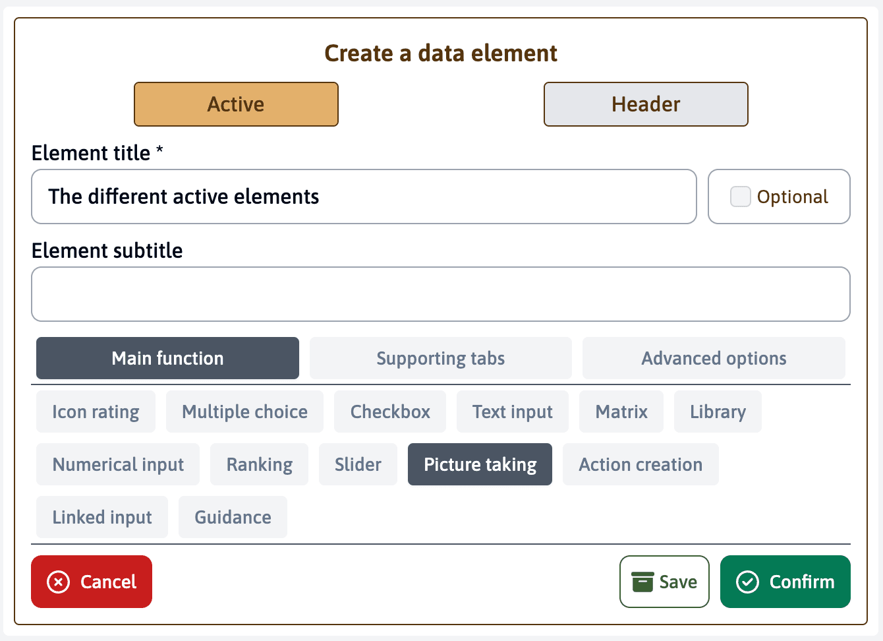Pick the Action creation option
Image resolution: width=883 pixels, height=641 pixels.
click(641, 464)
